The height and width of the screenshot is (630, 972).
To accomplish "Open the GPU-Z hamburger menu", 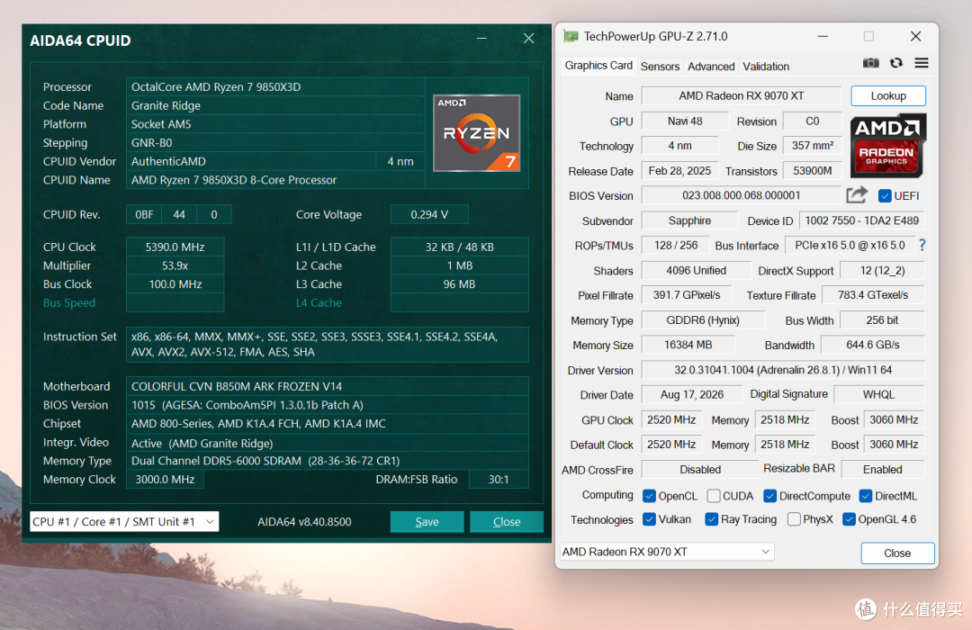I will coord(922,63).
